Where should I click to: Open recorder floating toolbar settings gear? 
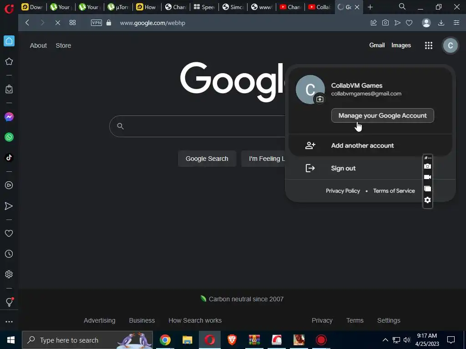click(427, 200)
